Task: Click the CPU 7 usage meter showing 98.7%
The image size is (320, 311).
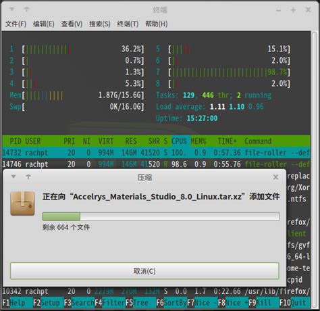Action: pos(223,72)
